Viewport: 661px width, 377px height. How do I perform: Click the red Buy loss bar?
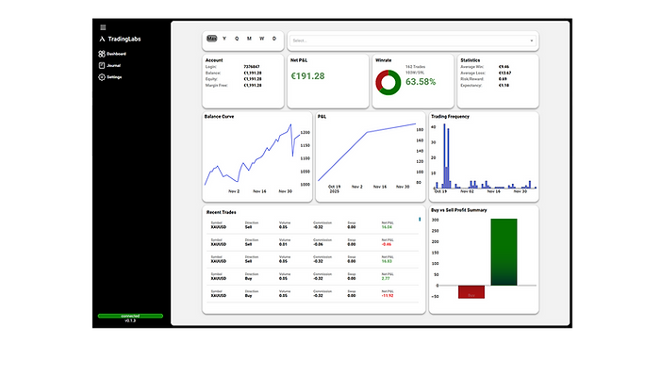pyautogui.click(x=471, y=292)
